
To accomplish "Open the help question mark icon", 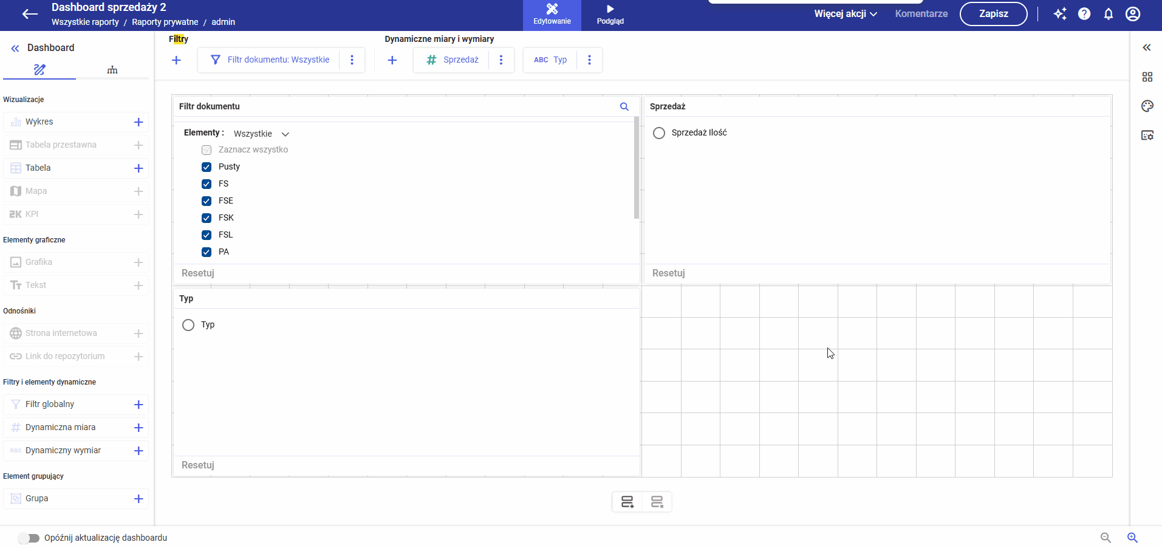I will click(1084, 14).
